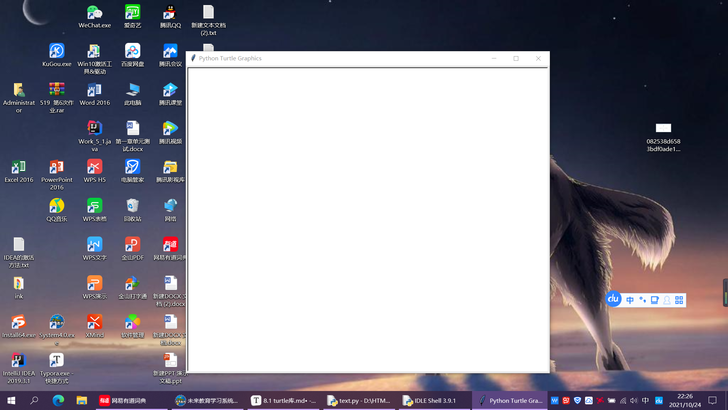Open the volume control in system tray
The width and height of the screenshot is (728, 410).
[634, 401]
